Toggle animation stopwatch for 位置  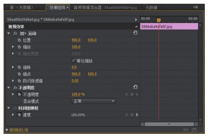pyautogui.click(x=19, y=40)
